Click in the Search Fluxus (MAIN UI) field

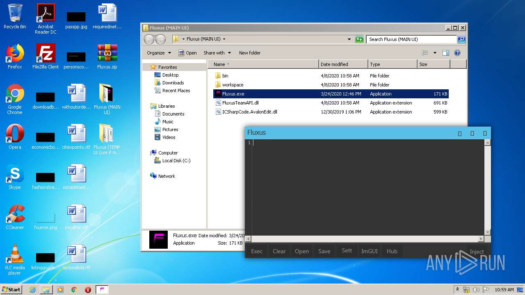[411, 39]
